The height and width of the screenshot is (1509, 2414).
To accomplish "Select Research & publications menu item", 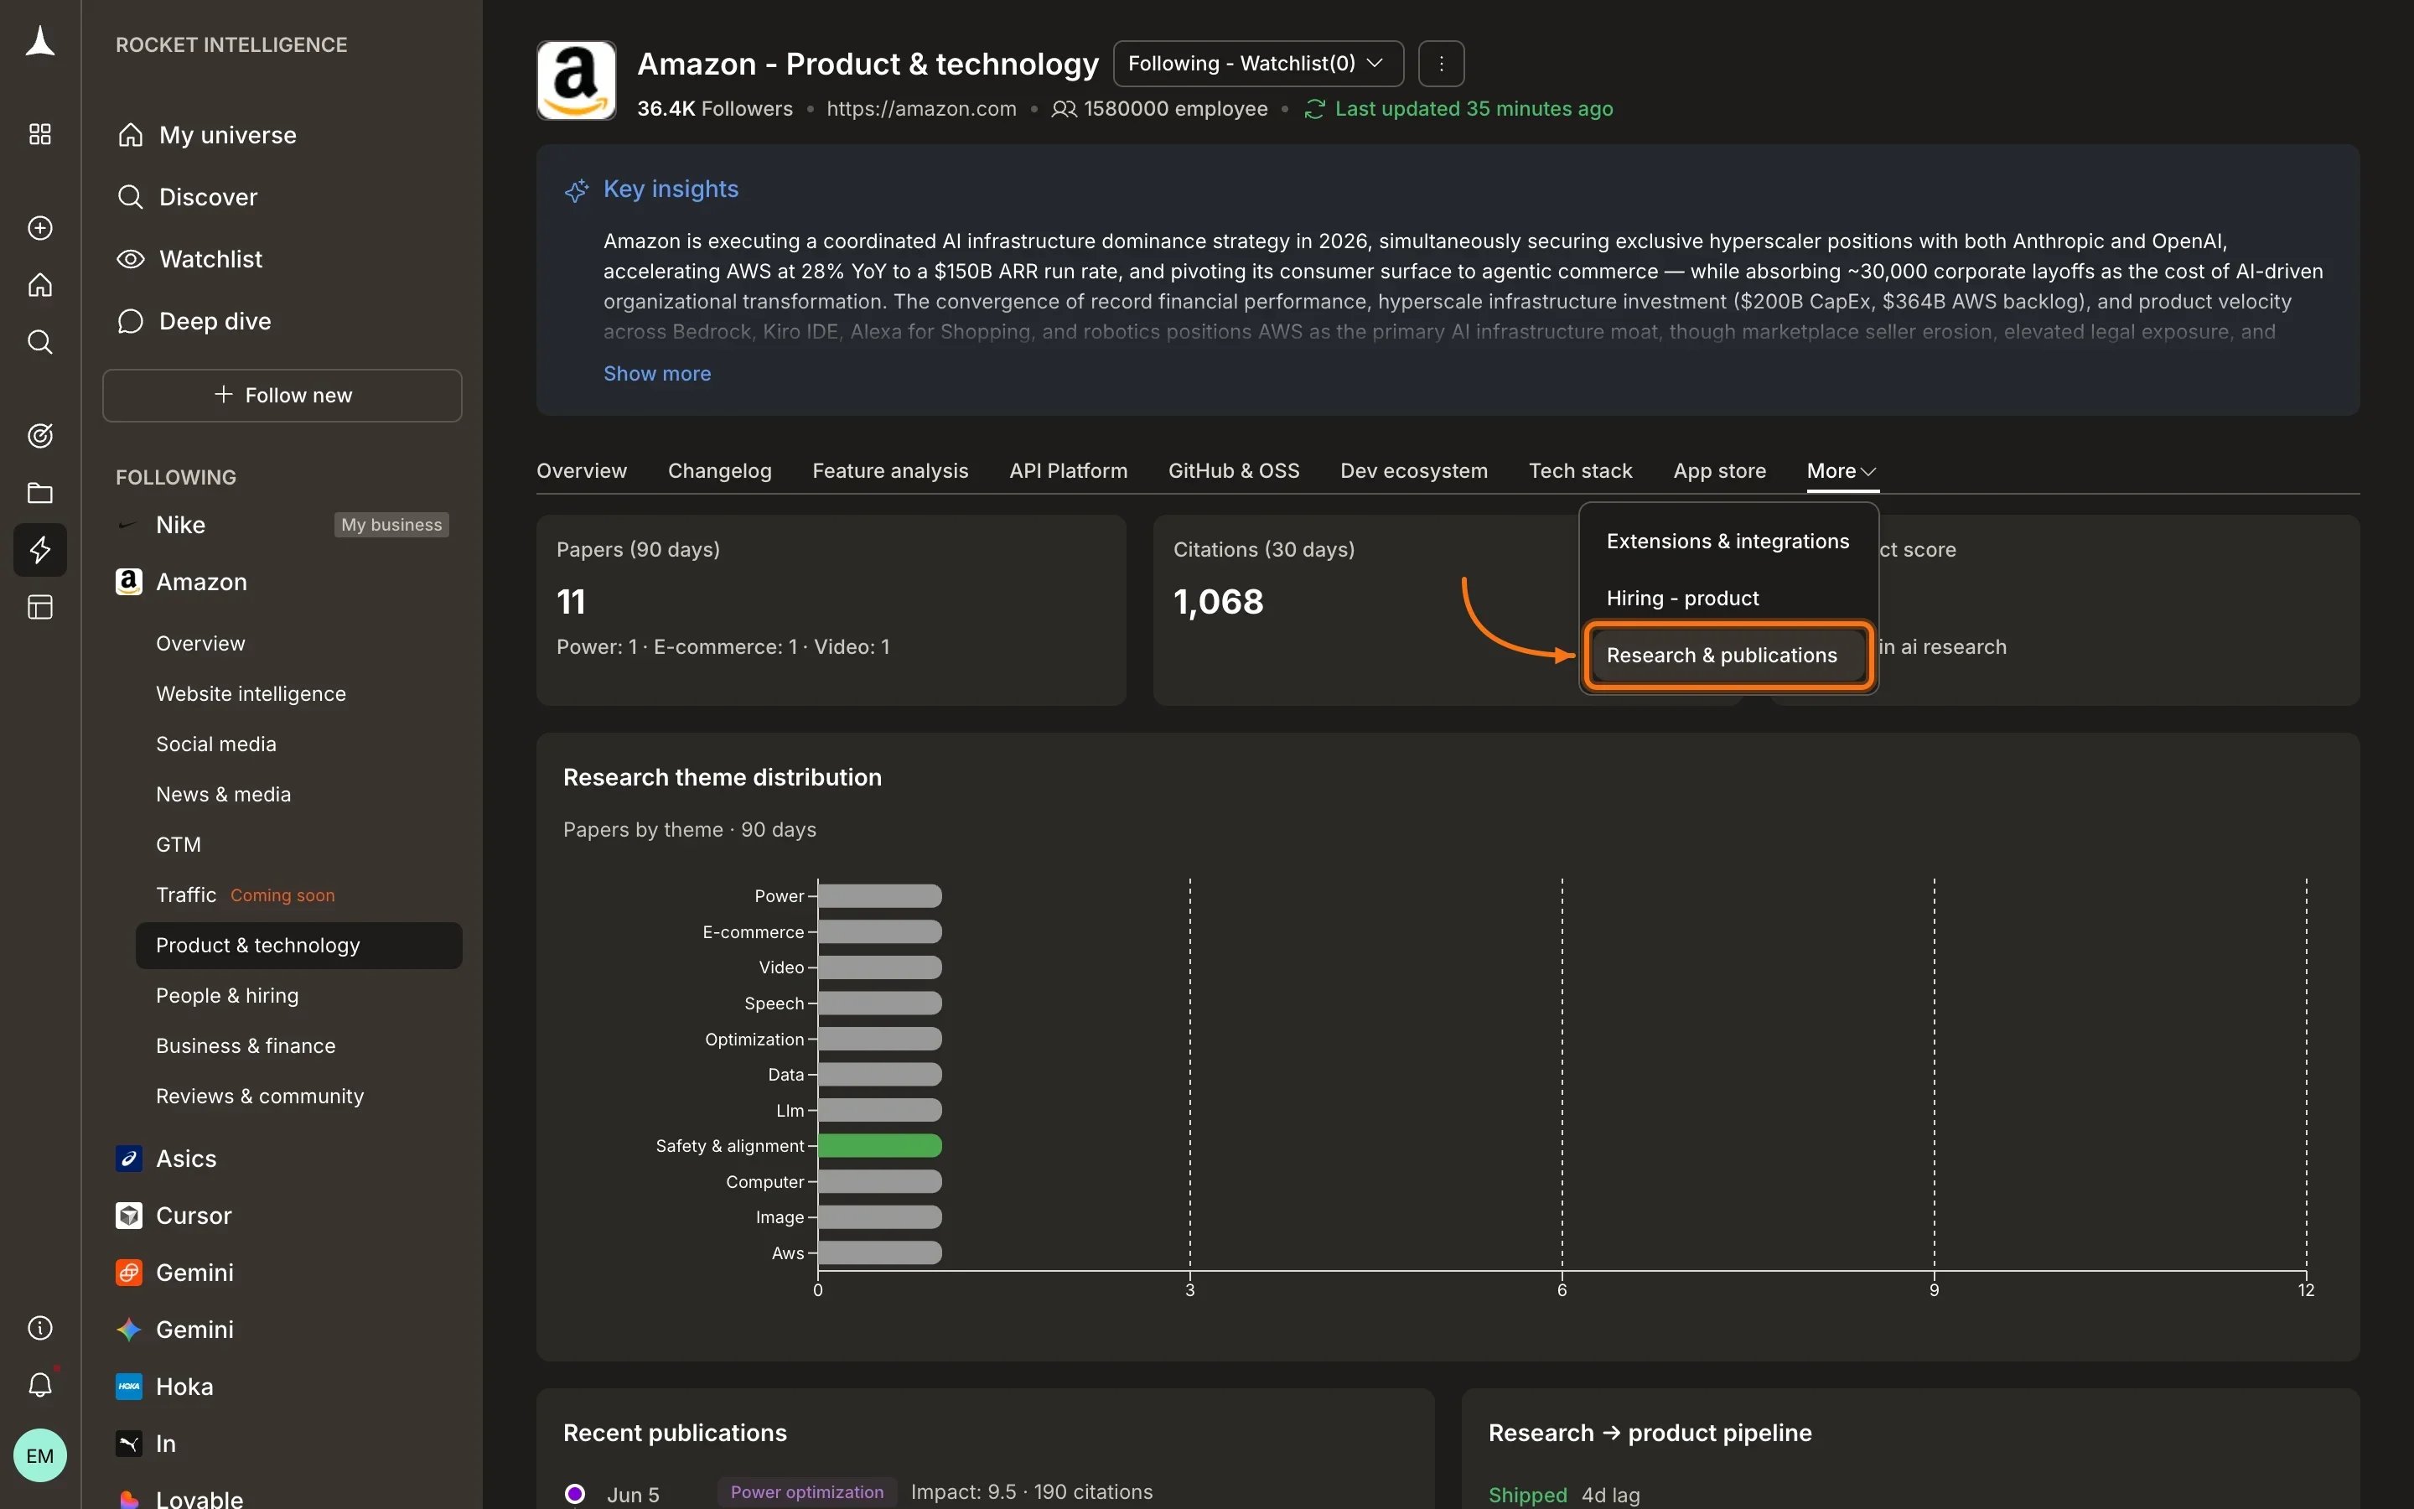I will pos(1728,656).
